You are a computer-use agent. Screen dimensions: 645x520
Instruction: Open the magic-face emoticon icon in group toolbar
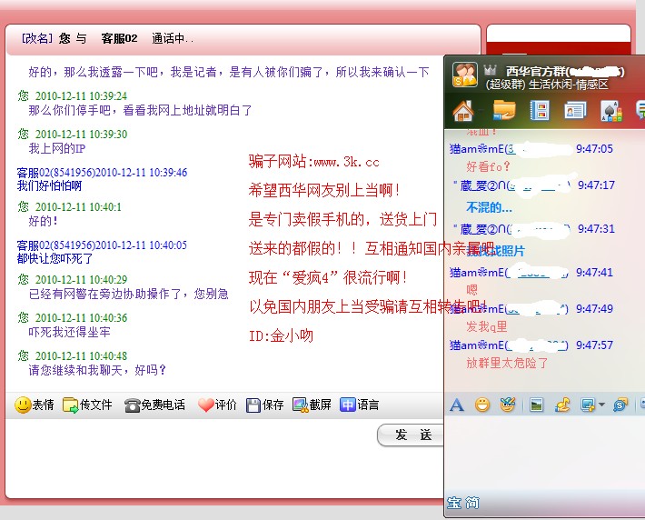[x=508, y=405]
